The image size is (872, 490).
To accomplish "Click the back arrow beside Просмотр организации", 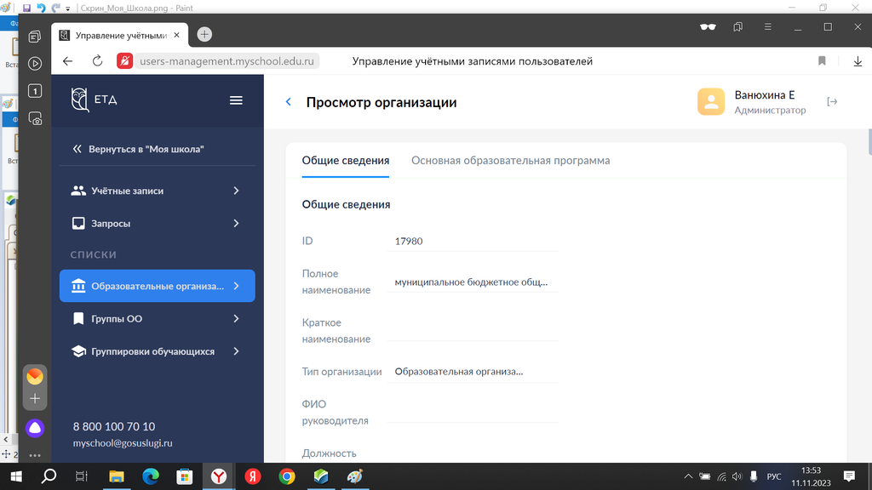I will [x=288, y=102].
